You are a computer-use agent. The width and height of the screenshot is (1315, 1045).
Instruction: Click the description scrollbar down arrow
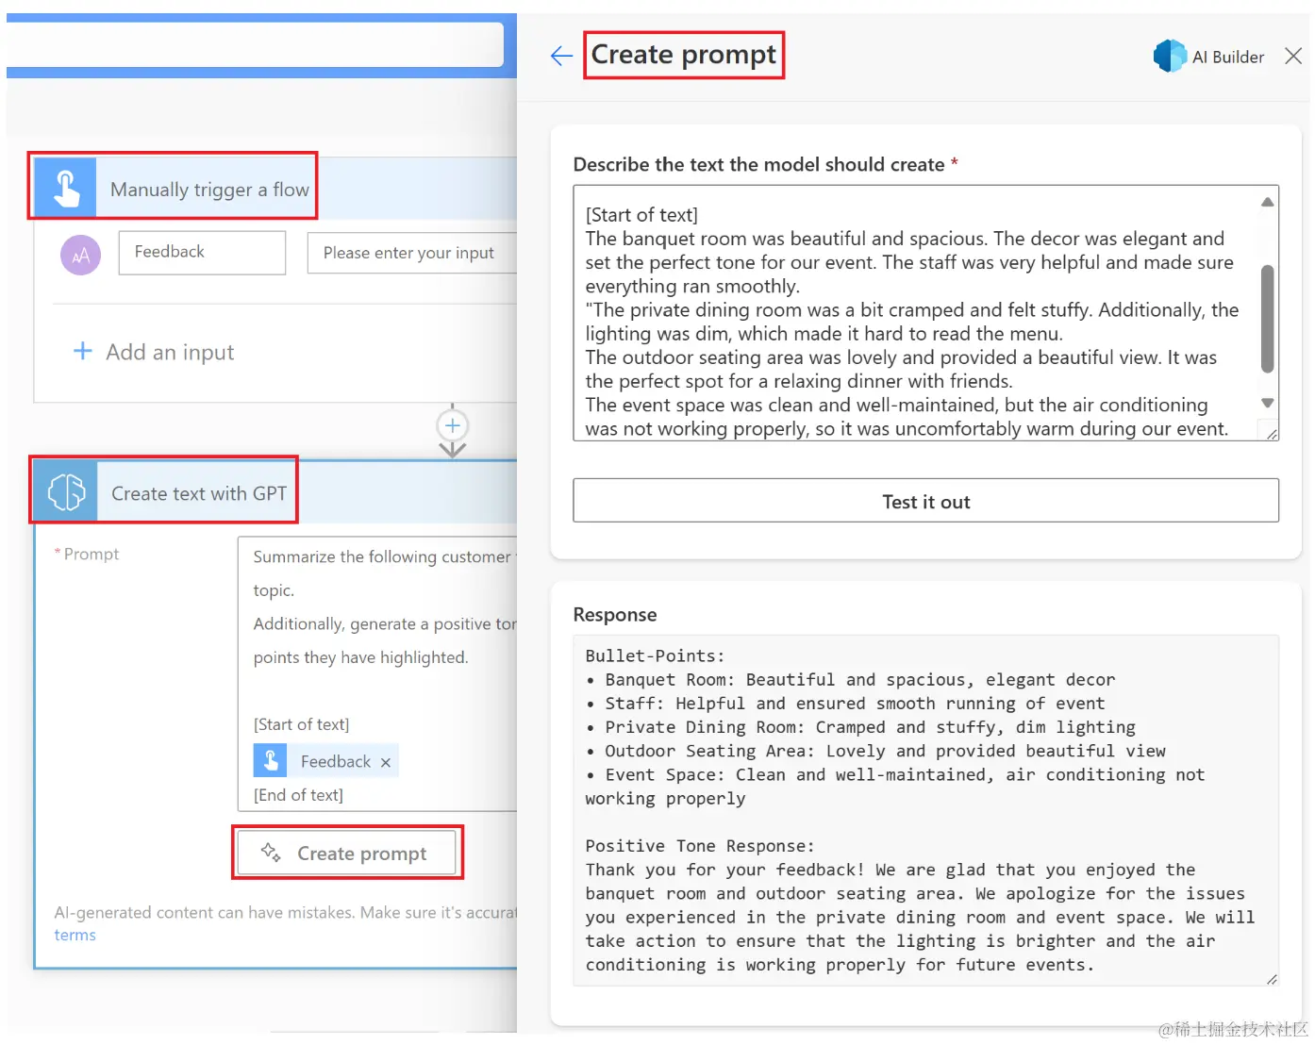click(x=1268, y=403)
